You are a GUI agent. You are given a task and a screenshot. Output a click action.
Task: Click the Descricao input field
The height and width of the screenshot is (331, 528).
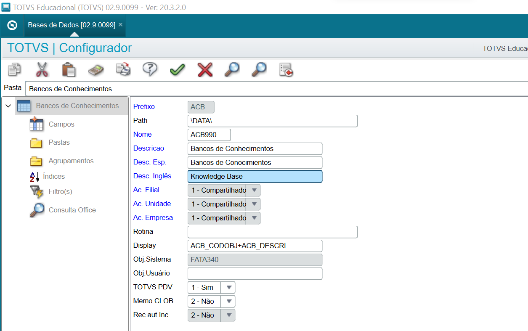tap(255, 148)
